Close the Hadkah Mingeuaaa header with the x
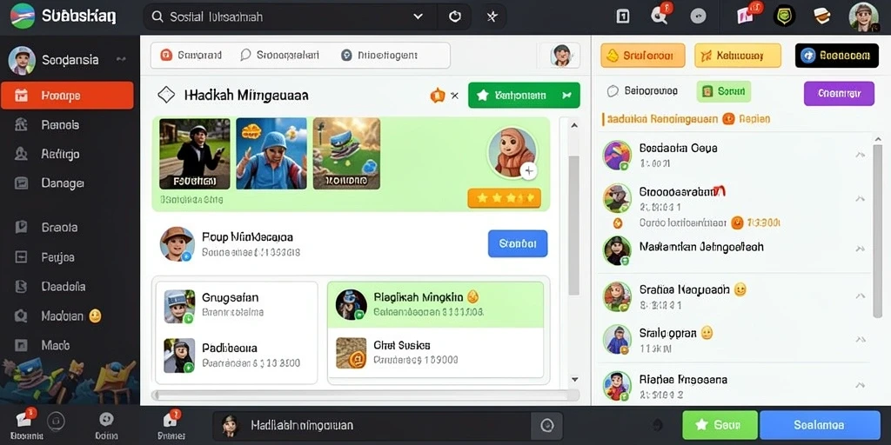The image size is (891, 445). pyautogui.click(x=454, y=96)
